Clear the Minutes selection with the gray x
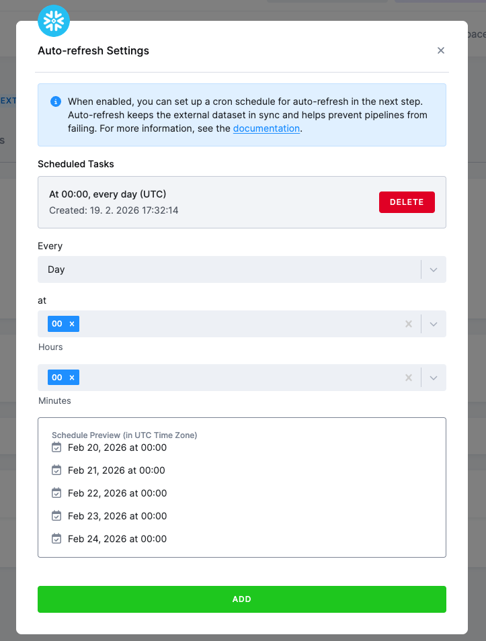486x641 pixels. point(409,377)
